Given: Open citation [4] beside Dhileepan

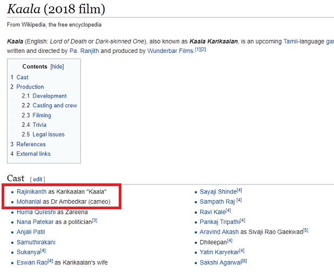Looking at the screenshot, I should [230, 241].
